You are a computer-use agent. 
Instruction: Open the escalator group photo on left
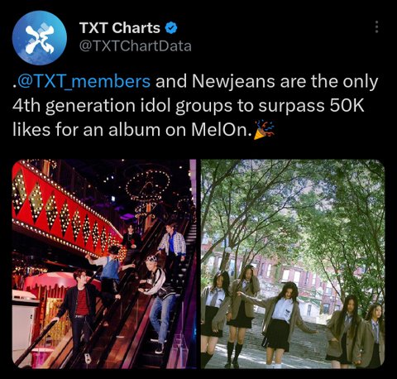104,264
